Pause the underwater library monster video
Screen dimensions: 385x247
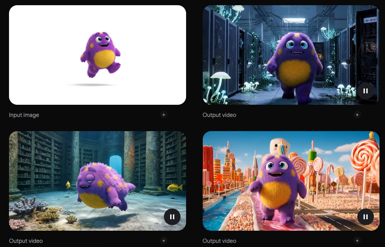pyautogui.click(x=172, y=217)
